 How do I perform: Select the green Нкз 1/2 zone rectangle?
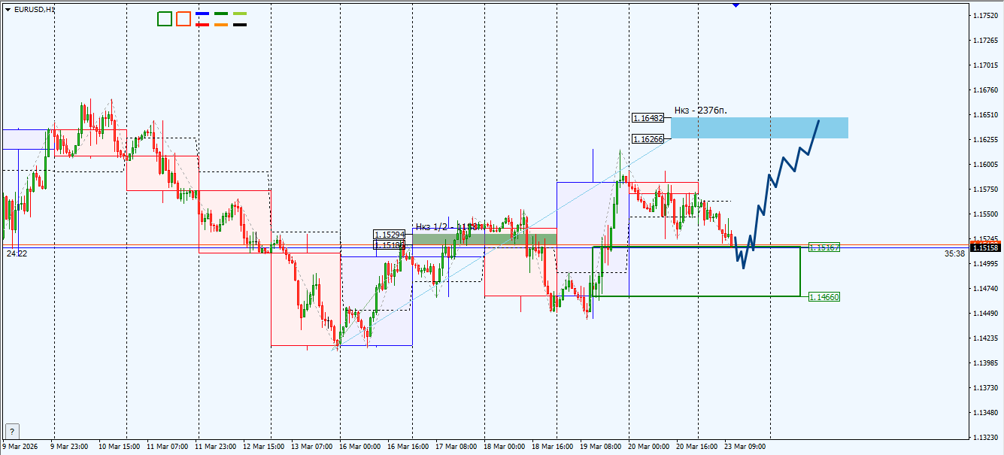click(x=486, y=238)
